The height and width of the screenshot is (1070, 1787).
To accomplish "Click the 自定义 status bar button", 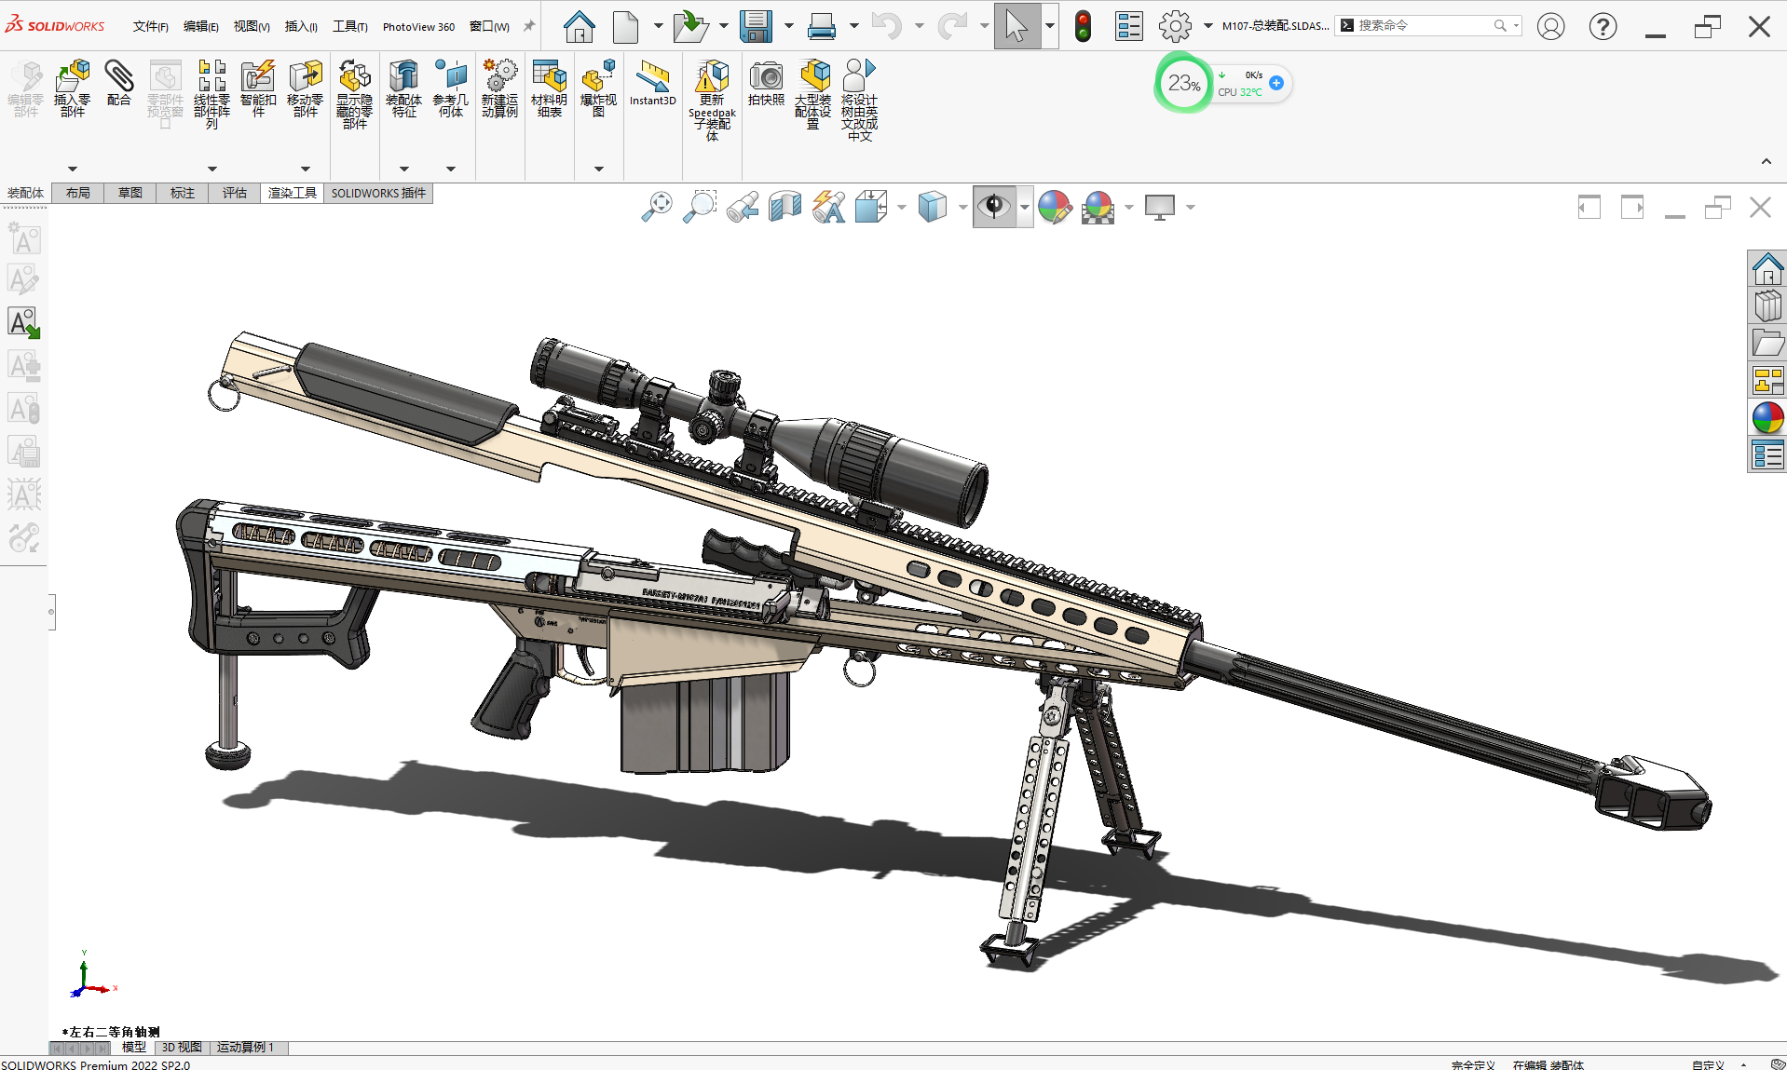I will point(1708,1064).
